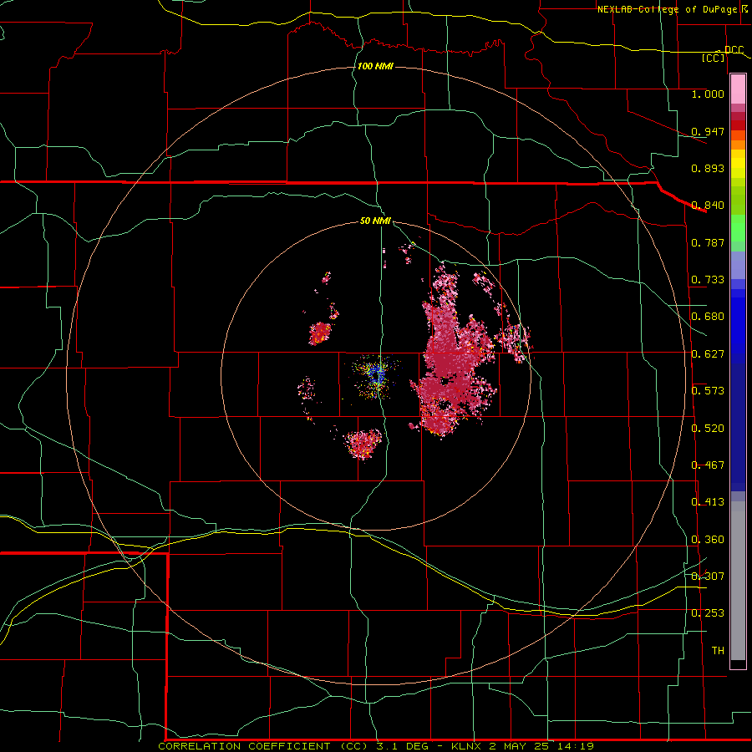This screenshot has height=752, width=752.
Task: Click the 50 NMI range ring label
Action: [375, 221]
